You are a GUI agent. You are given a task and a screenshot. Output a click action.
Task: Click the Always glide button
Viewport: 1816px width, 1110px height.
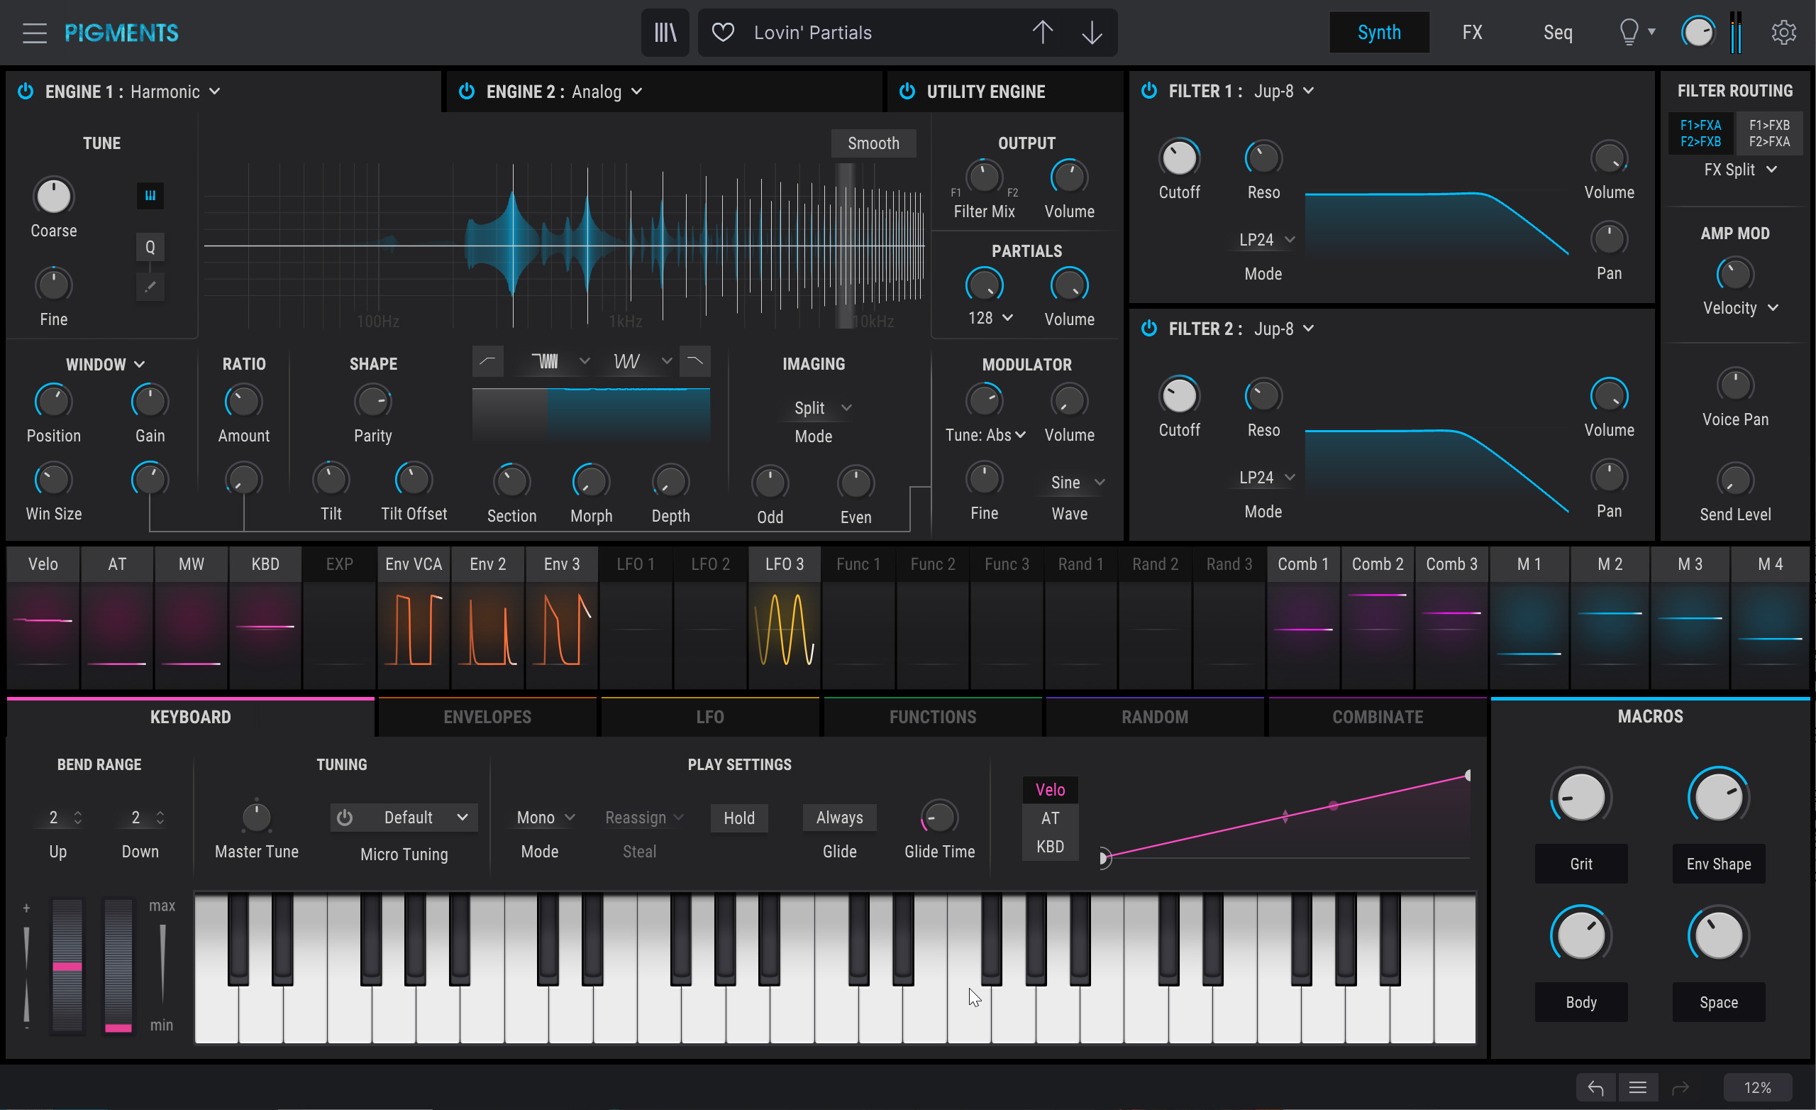[x=838, y=817]
